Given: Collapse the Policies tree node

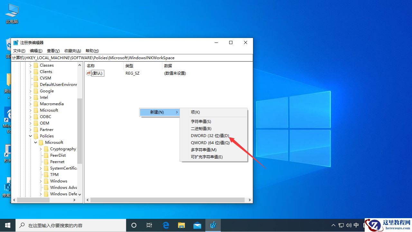Looking at the screenshot, I should point(30,136).
